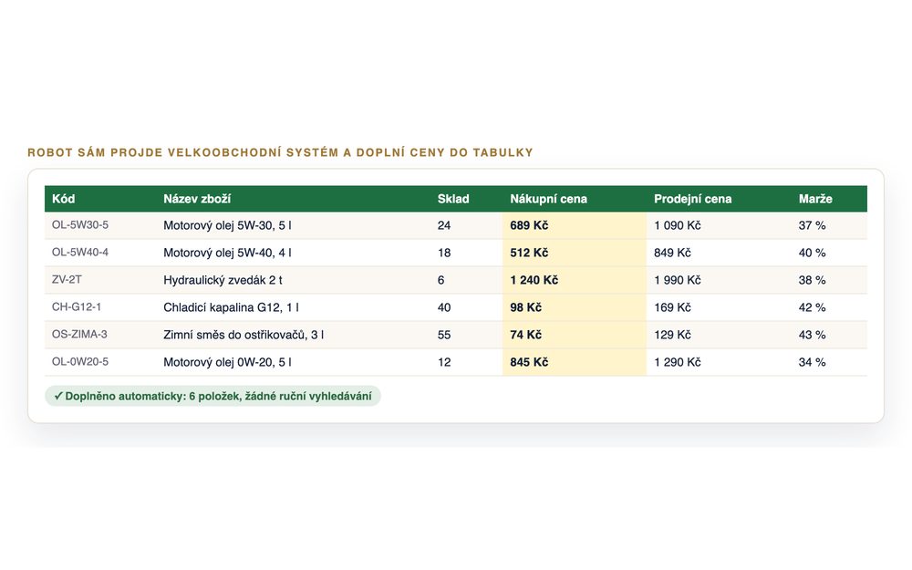Click the Marže column header
This screenshot has height=570, width=912.
(x=815, y=199)
